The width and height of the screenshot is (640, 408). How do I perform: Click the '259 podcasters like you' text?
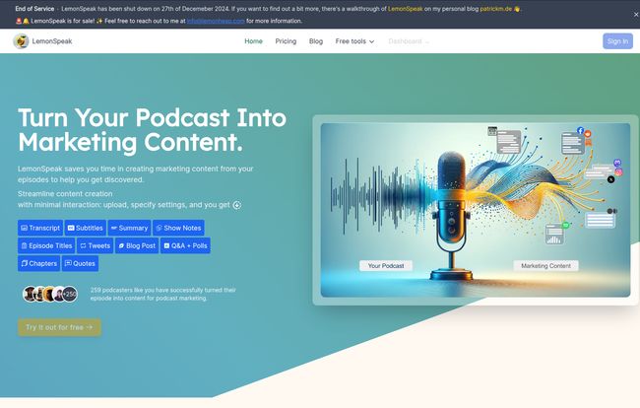pos(162,294)
